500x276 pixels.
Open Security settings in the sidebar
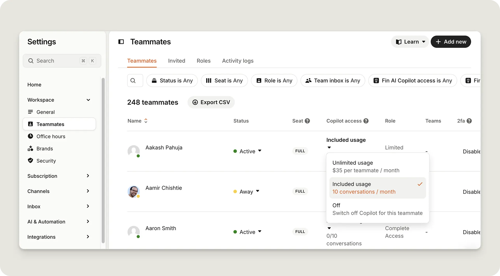point(46,161)
